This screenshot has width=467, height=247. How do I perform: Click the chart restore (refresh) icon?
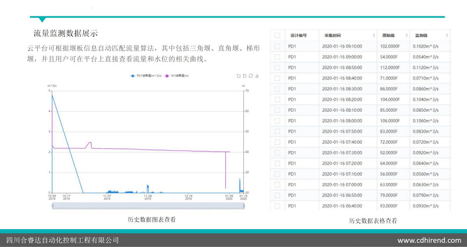click(x=250, y=76)
